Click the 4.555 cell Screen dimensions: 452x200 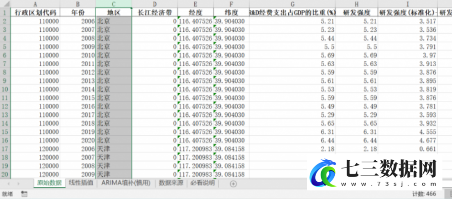point(408,132)
